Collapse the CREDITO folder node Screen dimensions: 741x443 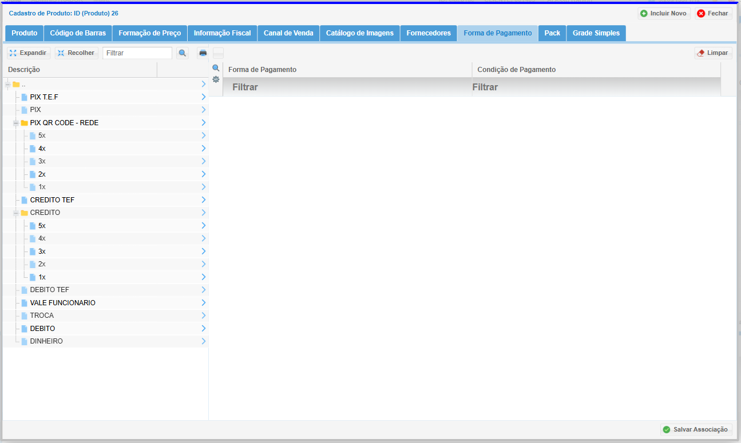(x=16, y=213)
